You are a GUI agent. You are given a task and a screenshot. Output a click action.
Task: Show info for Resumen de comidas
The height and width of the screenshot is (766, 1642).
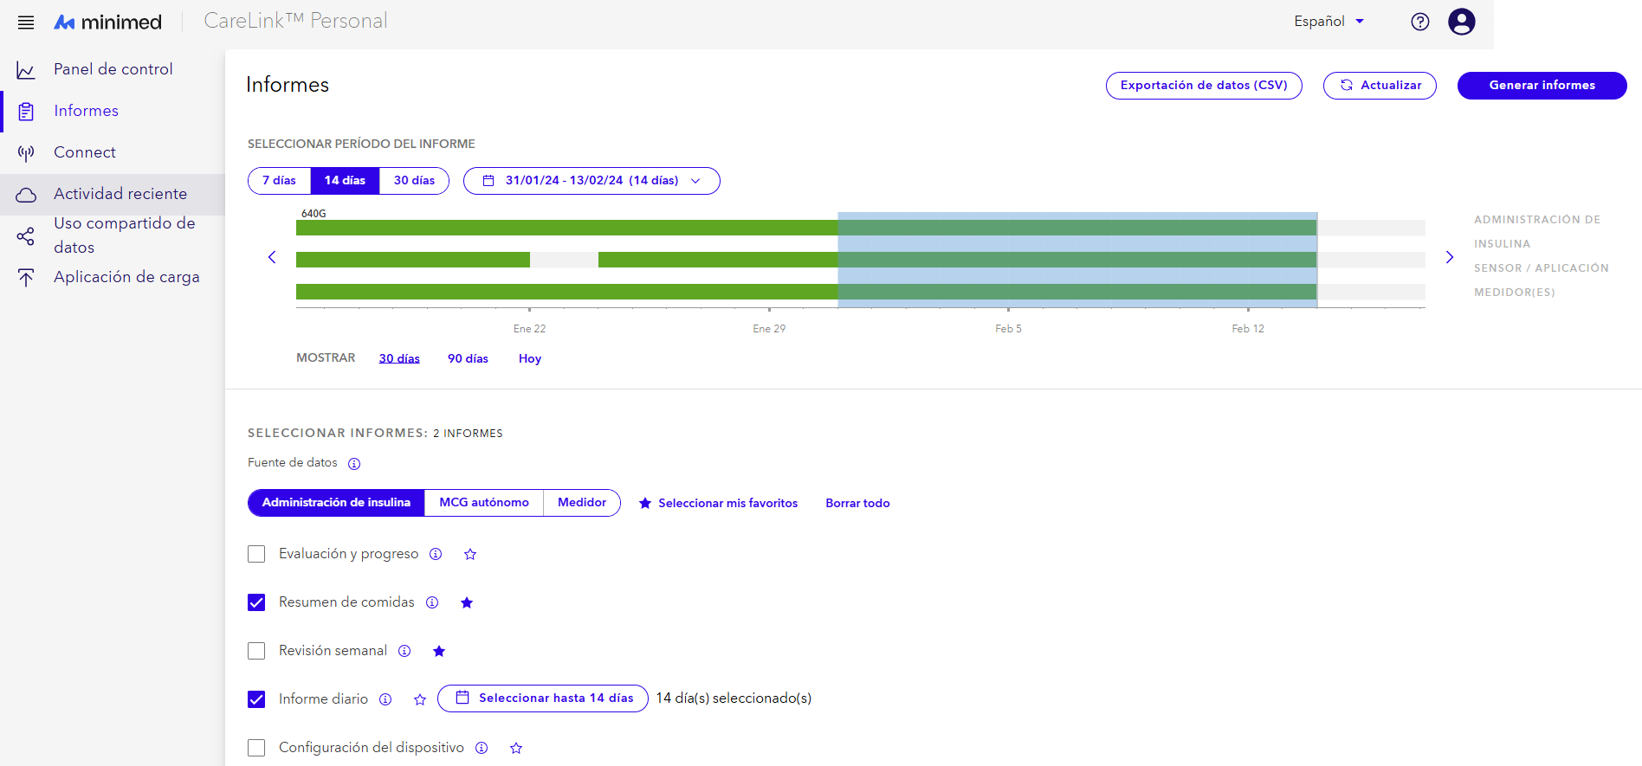click(432, 602)
